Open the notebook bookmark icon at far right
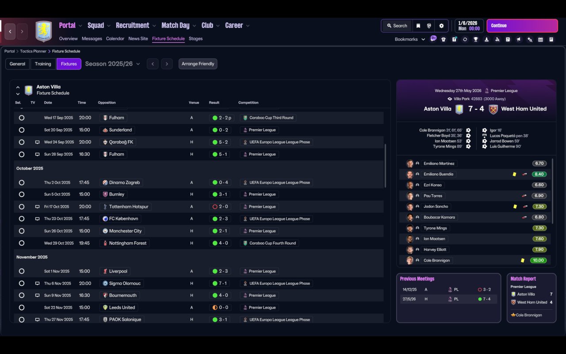566x354 pixels. [551, 39]
